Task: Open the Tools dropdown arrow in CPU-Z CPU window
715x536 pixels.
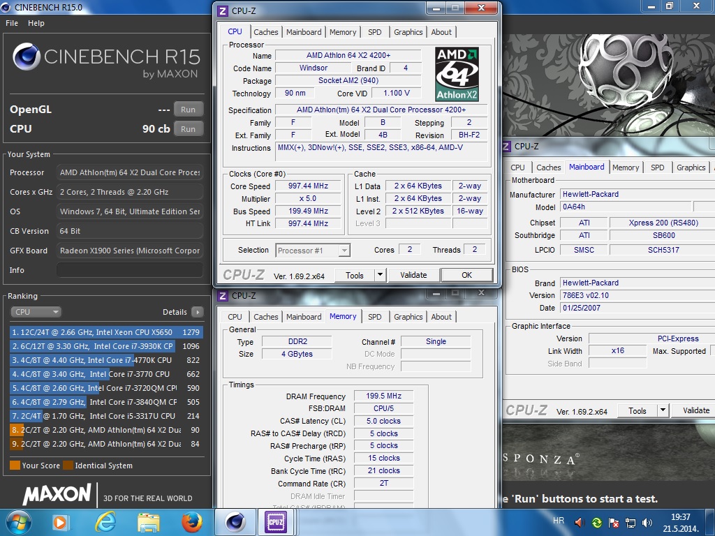Action: (381, 275)
